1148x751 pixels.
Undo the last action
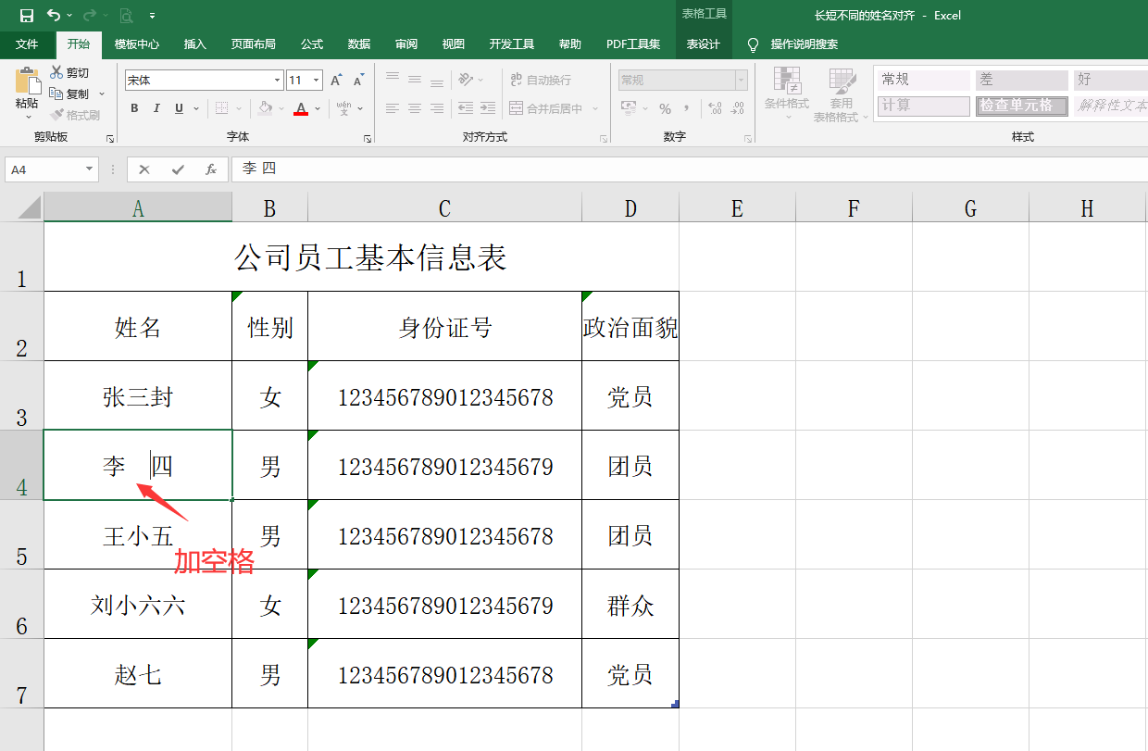(54, 15)
